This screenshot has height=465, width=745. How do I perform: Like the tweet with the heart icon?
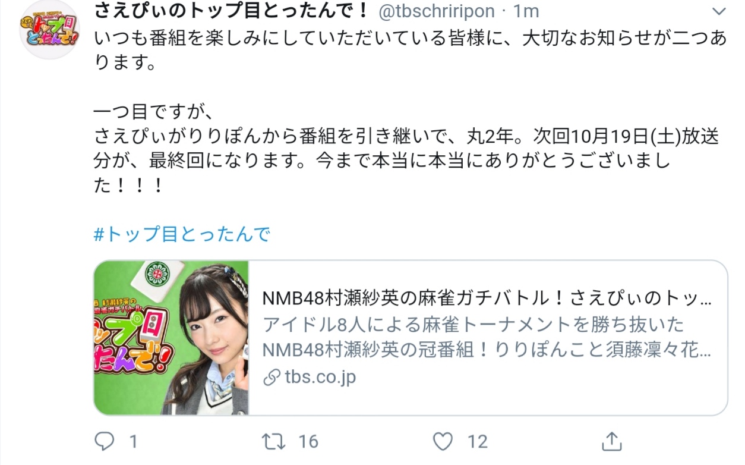pos(443,441)
